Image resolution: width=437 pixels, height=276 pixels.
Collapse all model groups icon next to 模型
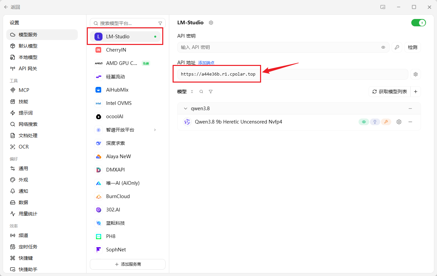tap(192, 92)
